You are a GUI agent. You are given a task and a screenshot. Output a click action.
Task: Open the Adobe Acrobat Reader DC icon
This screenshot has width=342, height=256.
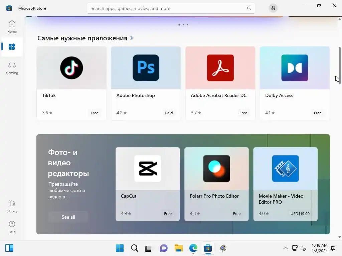tap(220, 68)
